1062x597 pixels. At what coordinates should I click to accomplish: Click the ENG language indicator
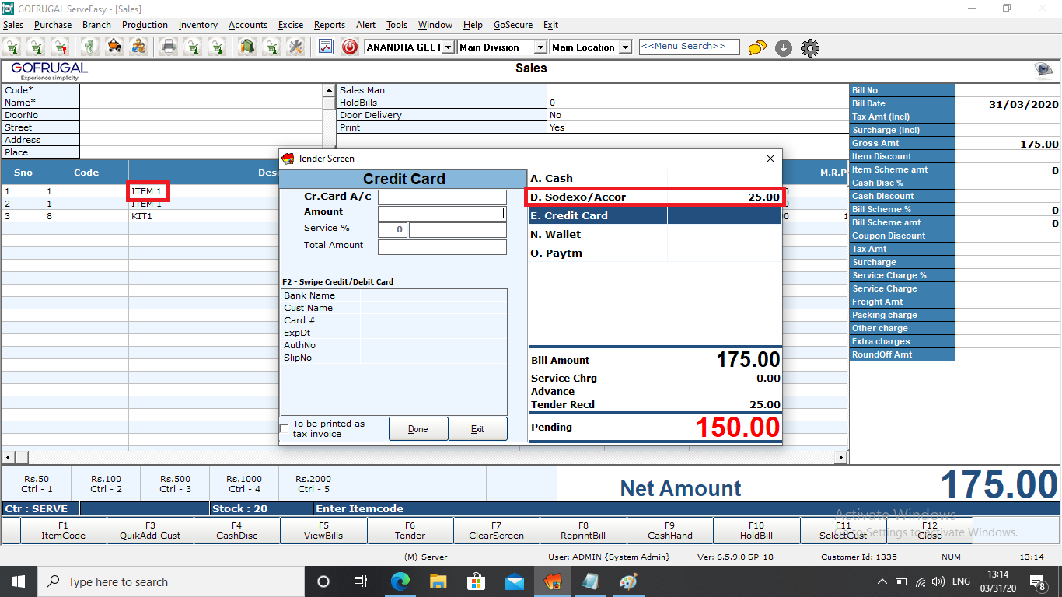point(961,581)
